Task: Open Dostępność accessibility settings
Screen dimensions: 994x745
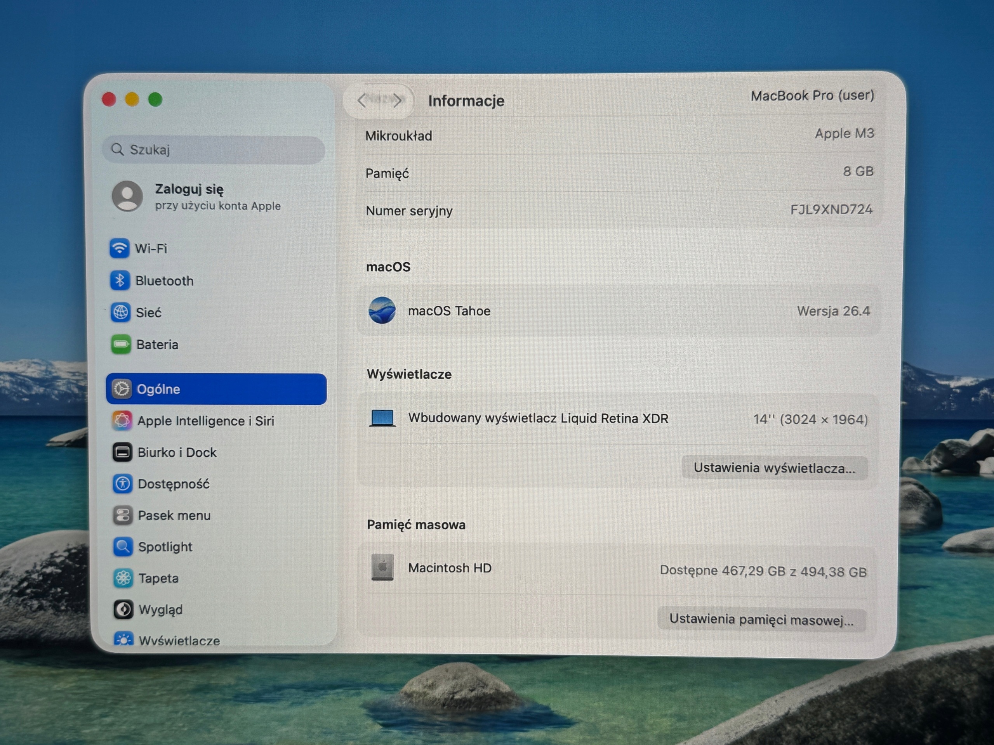Action: coord(161,483)
